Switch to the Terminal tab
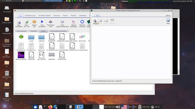The height and width of the screenshot is (109, 195). pos(34,31)
